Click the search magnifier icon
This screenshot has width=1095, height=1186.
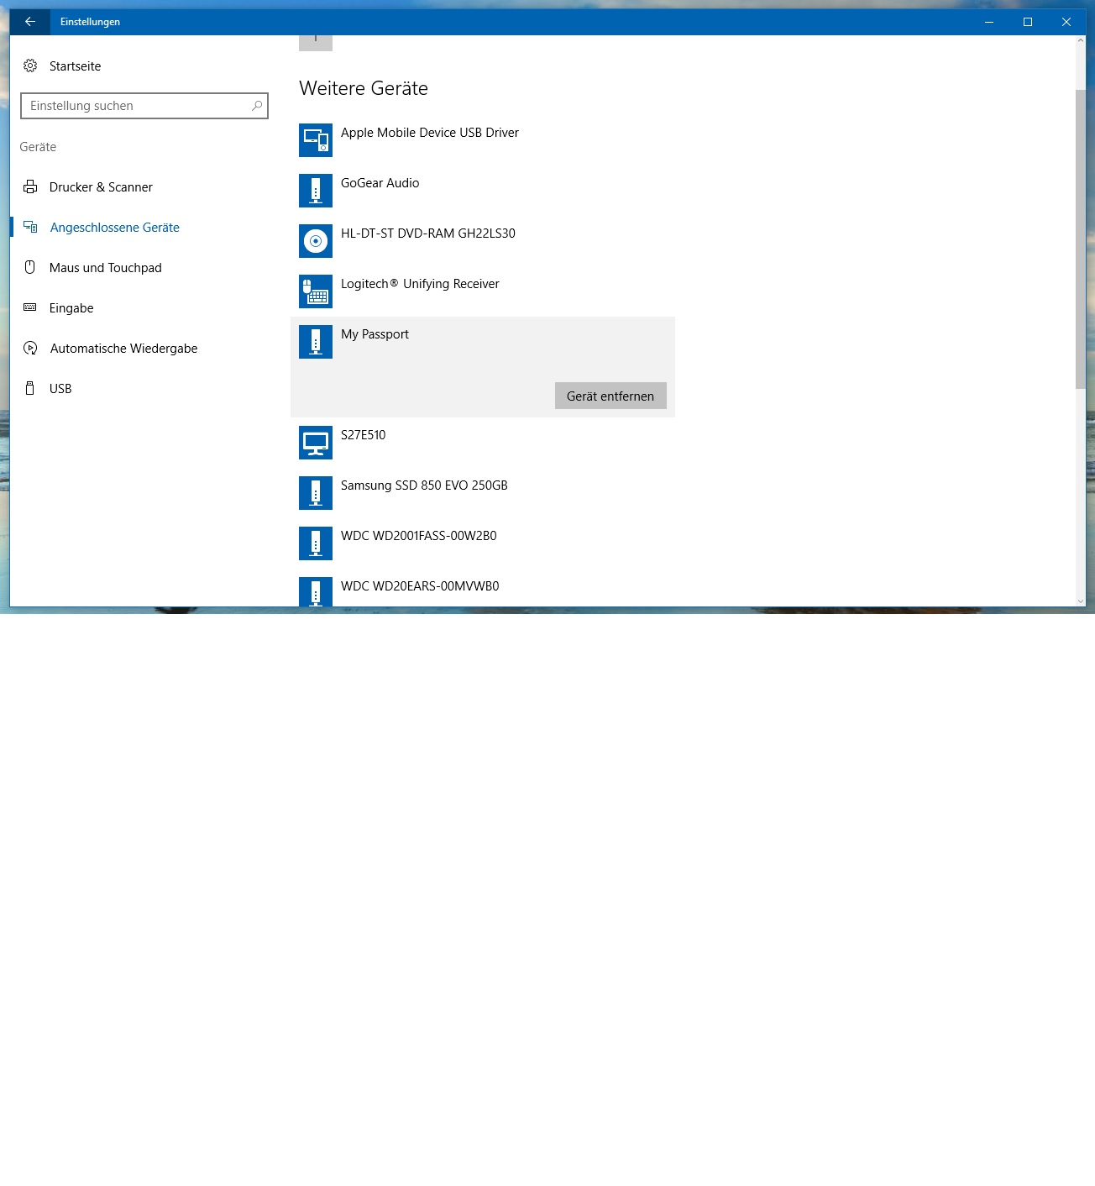(257, 106)
